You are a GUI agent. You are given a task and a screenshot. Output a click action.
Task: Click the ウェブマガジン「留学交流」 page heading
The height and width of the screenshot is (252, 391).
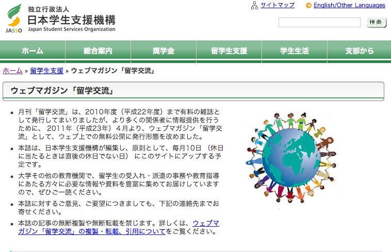click(x=62, y=91)
